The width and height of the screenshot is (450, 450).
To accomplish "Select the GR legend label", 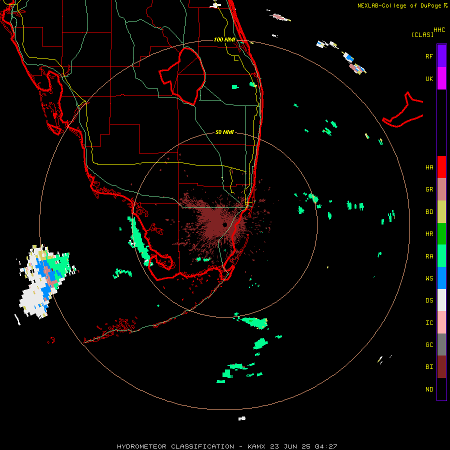I will (429, 189).
